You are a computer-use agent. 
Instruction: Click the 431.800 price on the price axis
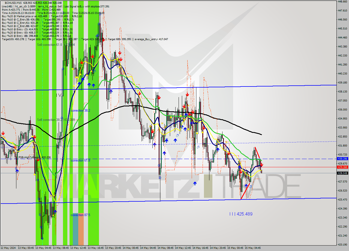[x=342, y=145]
